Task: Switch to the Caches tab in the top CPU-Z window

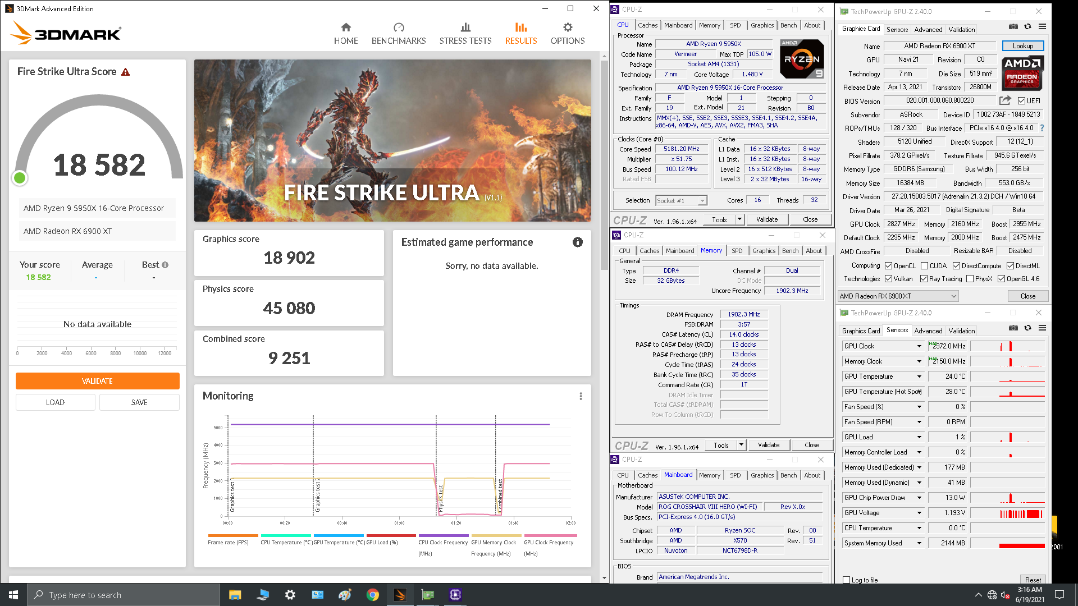Action: point(647,25)
